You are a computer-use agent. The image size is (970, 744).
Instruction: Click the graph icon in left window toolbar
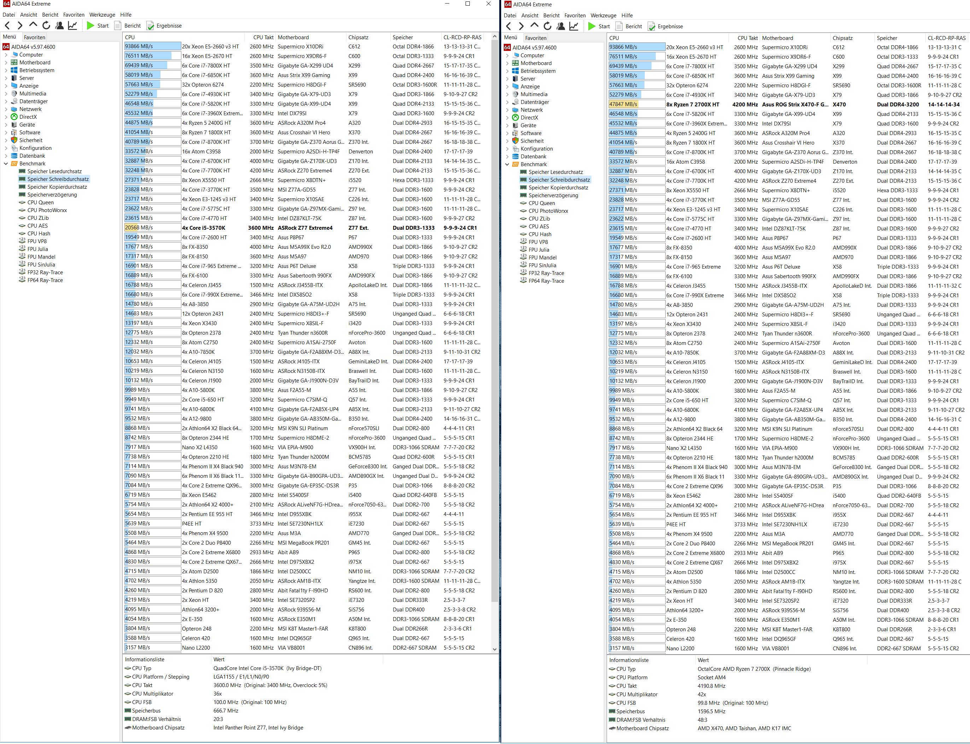click(x=72, y=26)
